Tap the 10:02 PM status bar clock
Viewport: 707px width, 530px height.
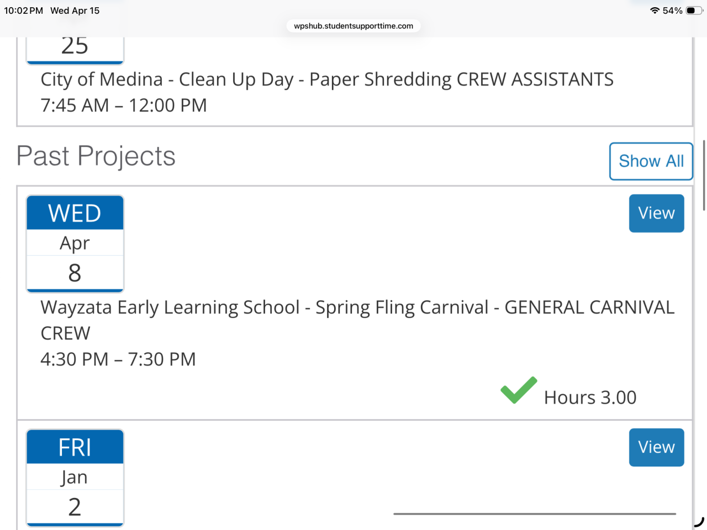[x=24, y=10]
